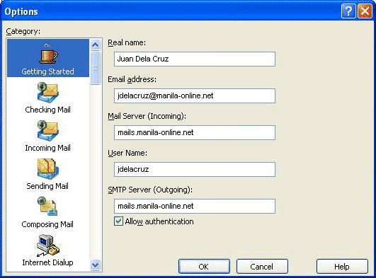
Task: Click the "Mail Server (Incoming):" label
Action: point(147,116)
